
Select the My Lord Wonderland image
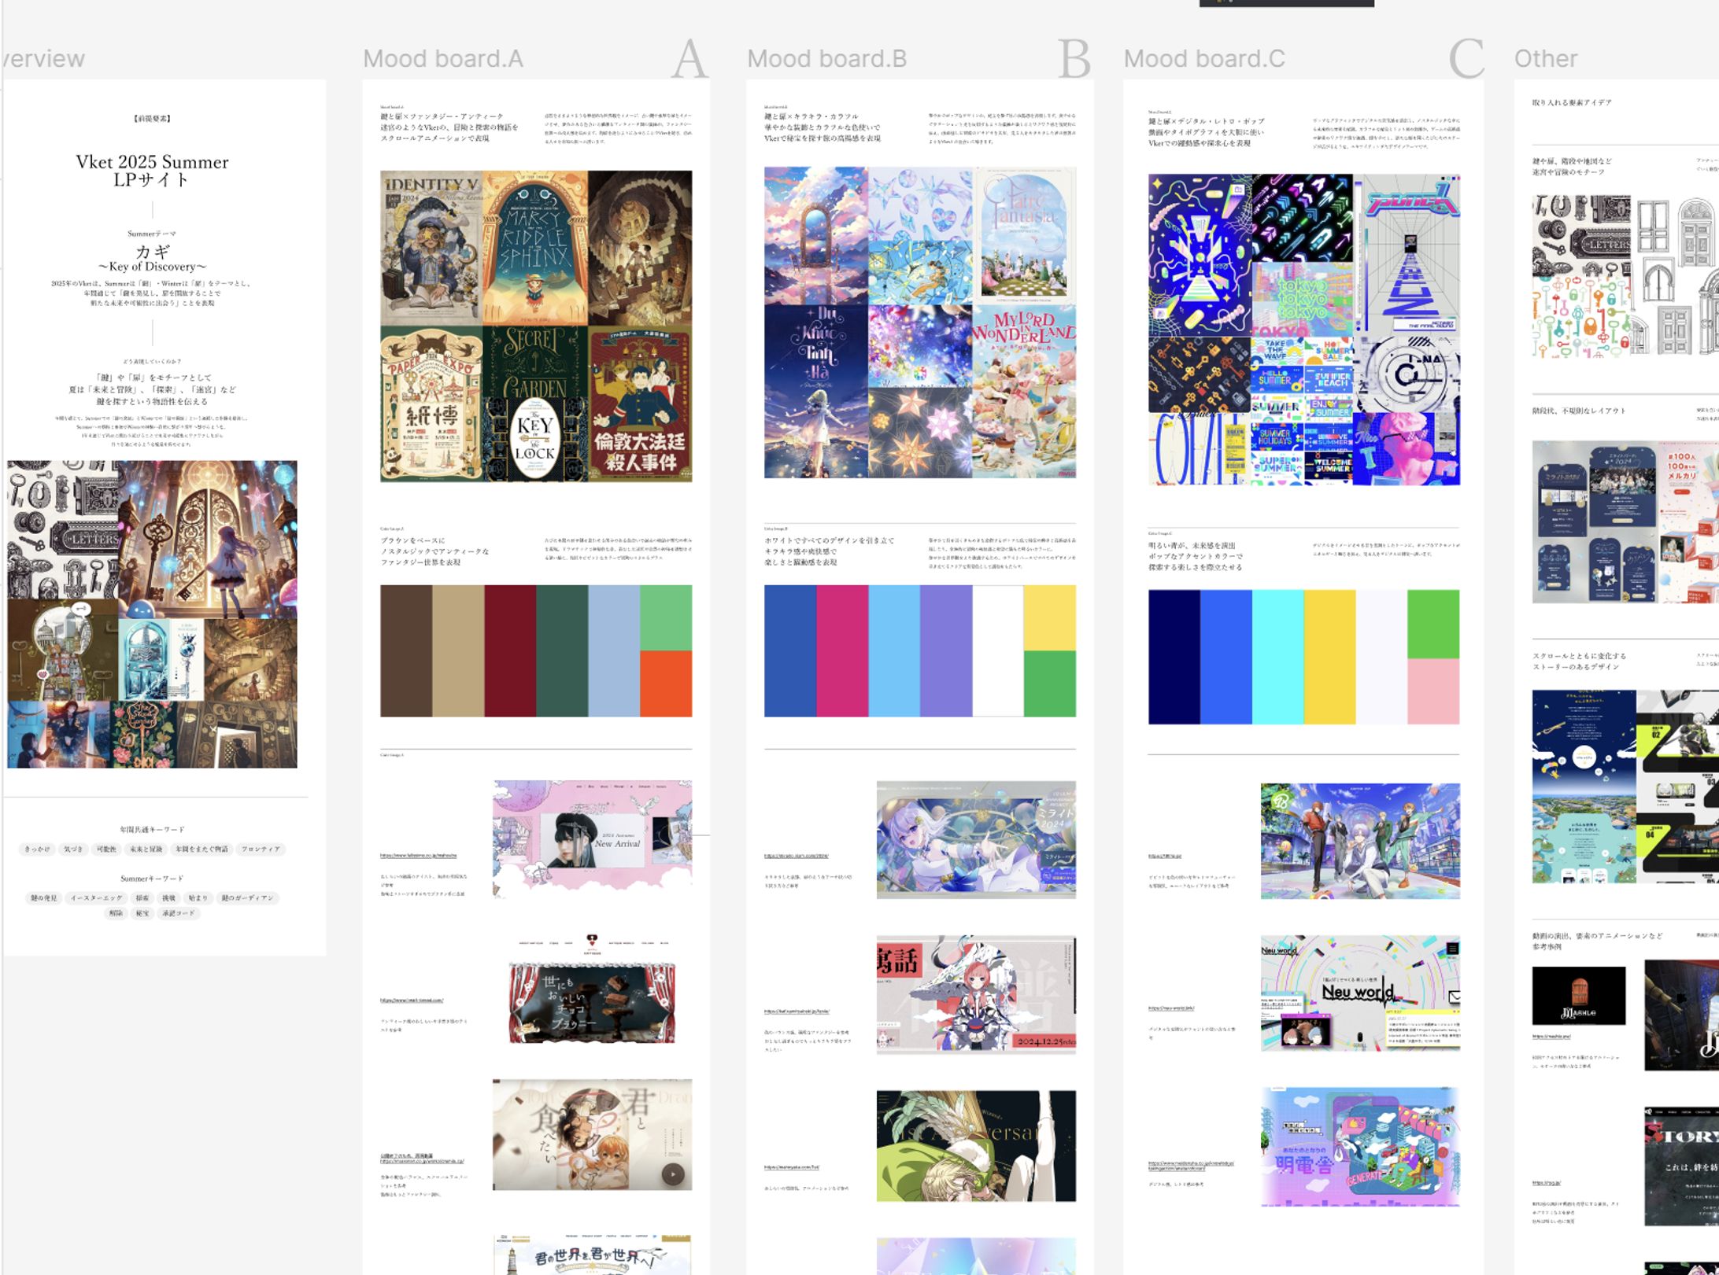click(1024, 391)
